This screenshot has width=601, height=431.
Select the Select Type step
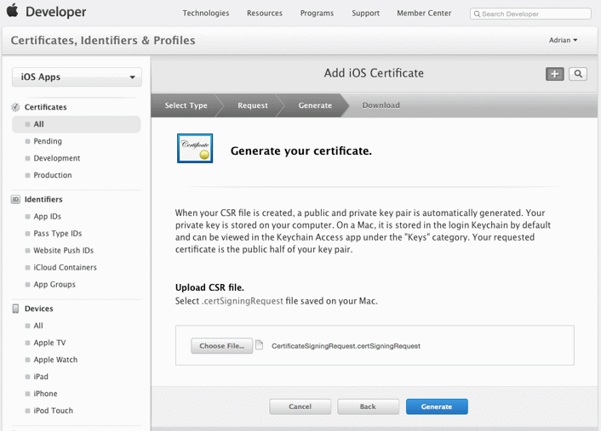pyautogui.click(x=186, y=105)
